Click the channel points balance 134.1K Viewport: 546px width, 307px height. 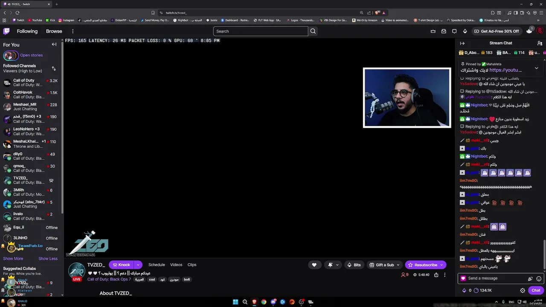point(483,290)
